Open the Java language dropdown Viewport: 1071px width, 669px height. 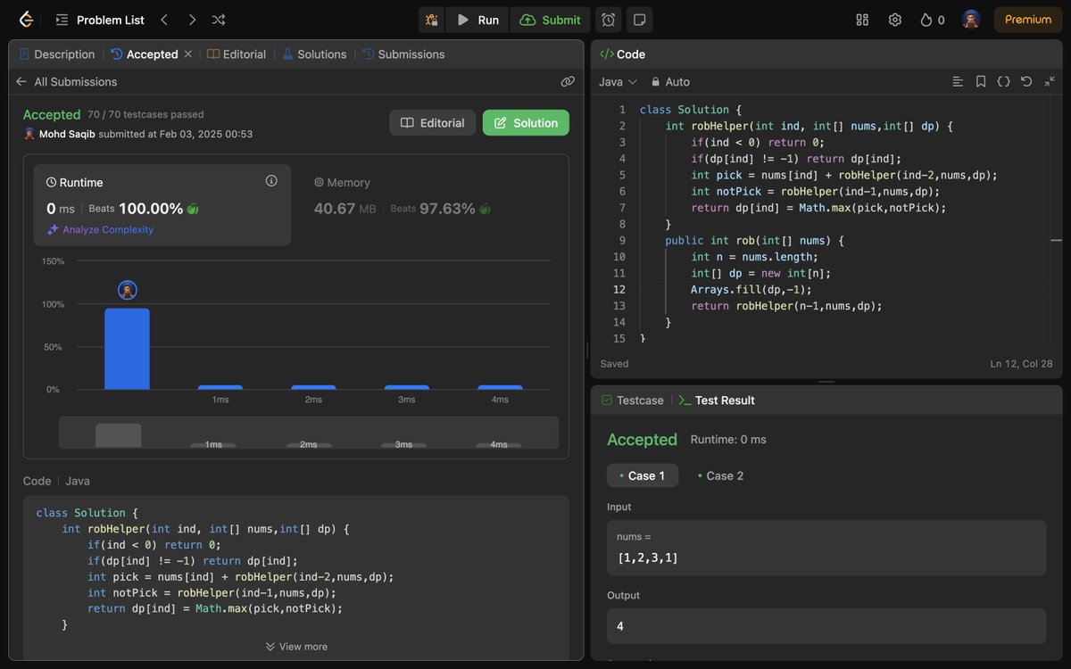(x=617, y=81)
